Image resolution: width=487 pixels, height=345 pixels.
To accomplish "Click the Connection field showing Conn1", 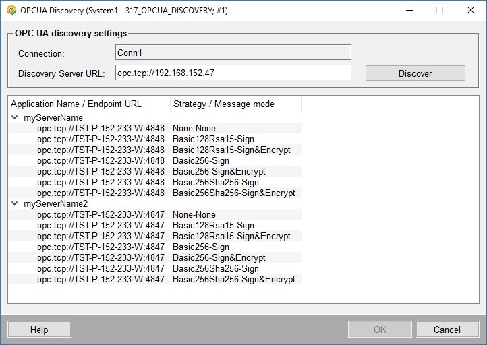I will [x=233, y=53].
